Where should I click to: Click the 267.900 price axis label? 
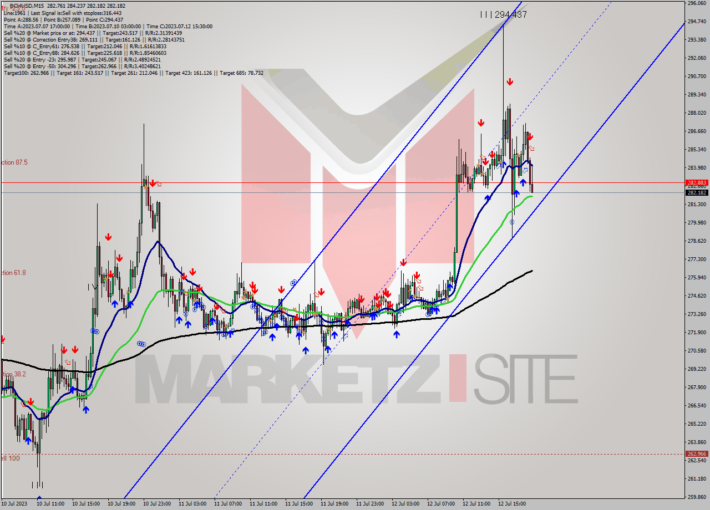coord(696,387)
